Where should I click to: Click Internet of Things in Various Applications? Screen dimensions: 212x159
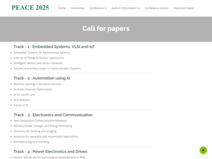pos(39,58)
